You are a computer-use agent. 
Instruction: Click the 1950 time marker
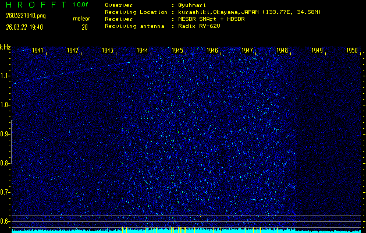tap(351, 51)
